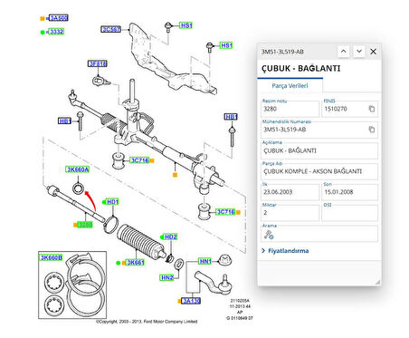The image size is (409, 338).
Task: Click the 3F818 sensor label
Action: click(x=98, y=63)
